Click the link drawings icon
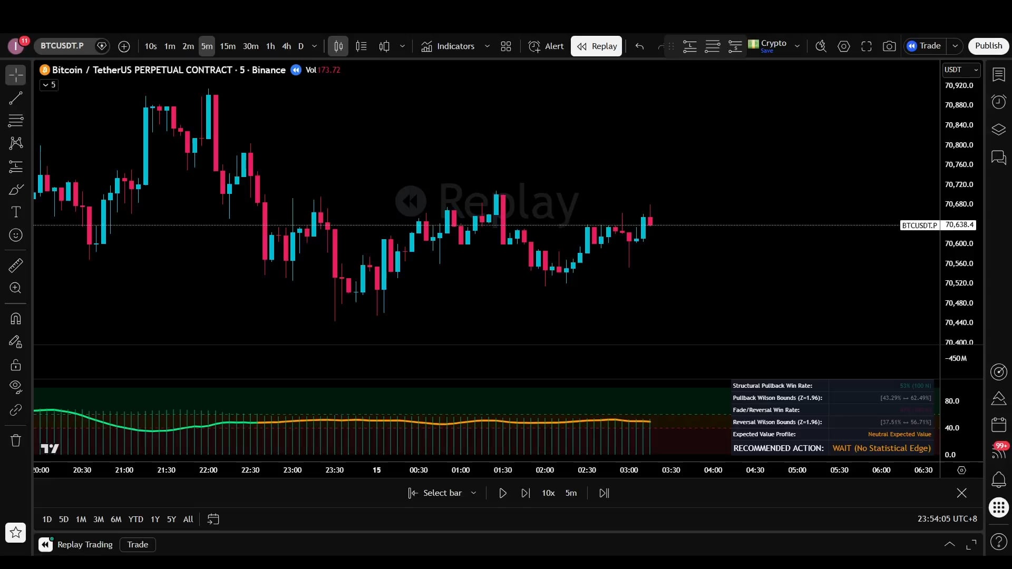The height and width of the screenshot is (569, 1012). coord(16,410)
